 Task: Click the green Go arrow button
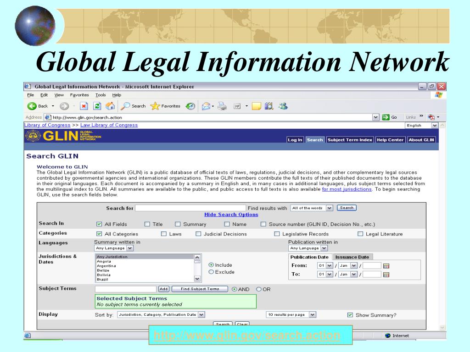coord(386,117)
